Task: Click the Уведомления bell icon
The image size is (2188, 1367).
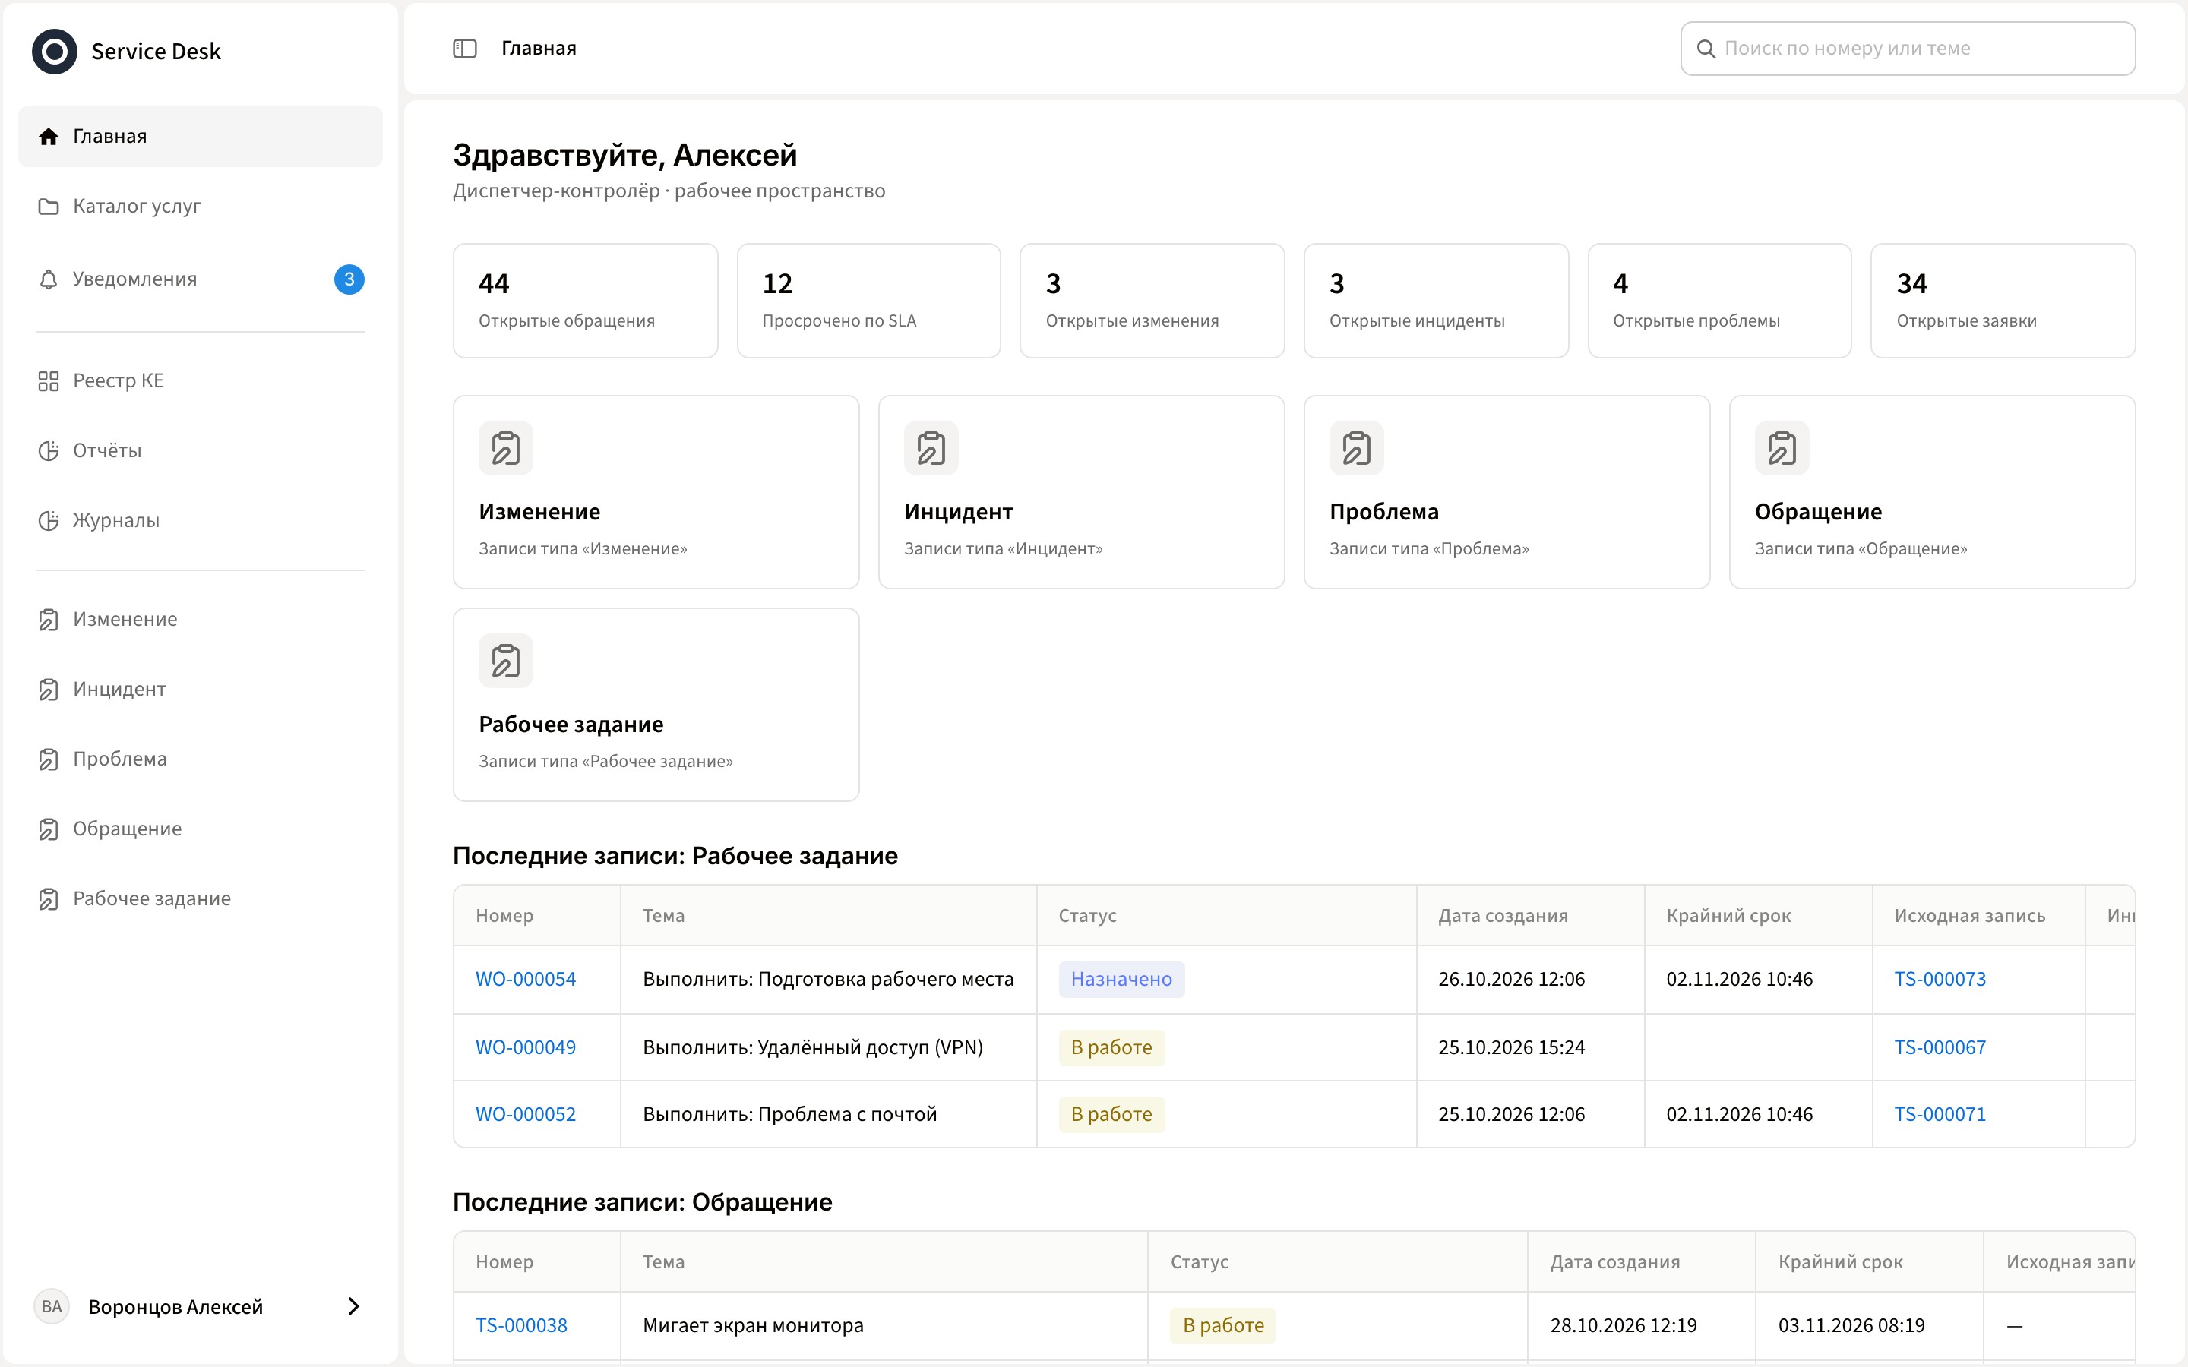Action: click(48, 279)
